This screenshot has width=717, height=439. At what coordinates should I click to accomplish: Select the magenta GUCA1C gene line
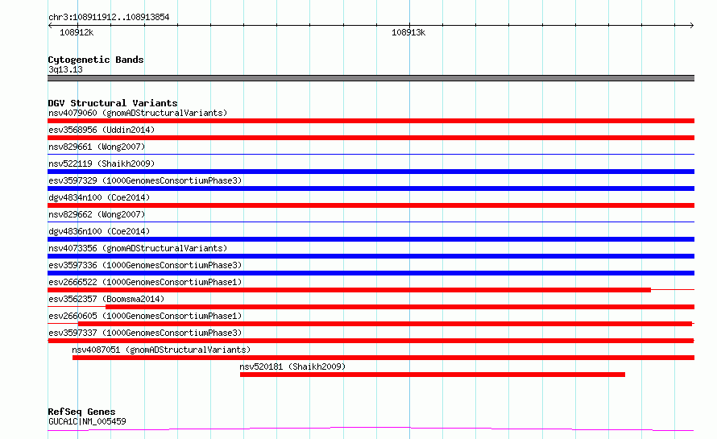pos(371,429)
